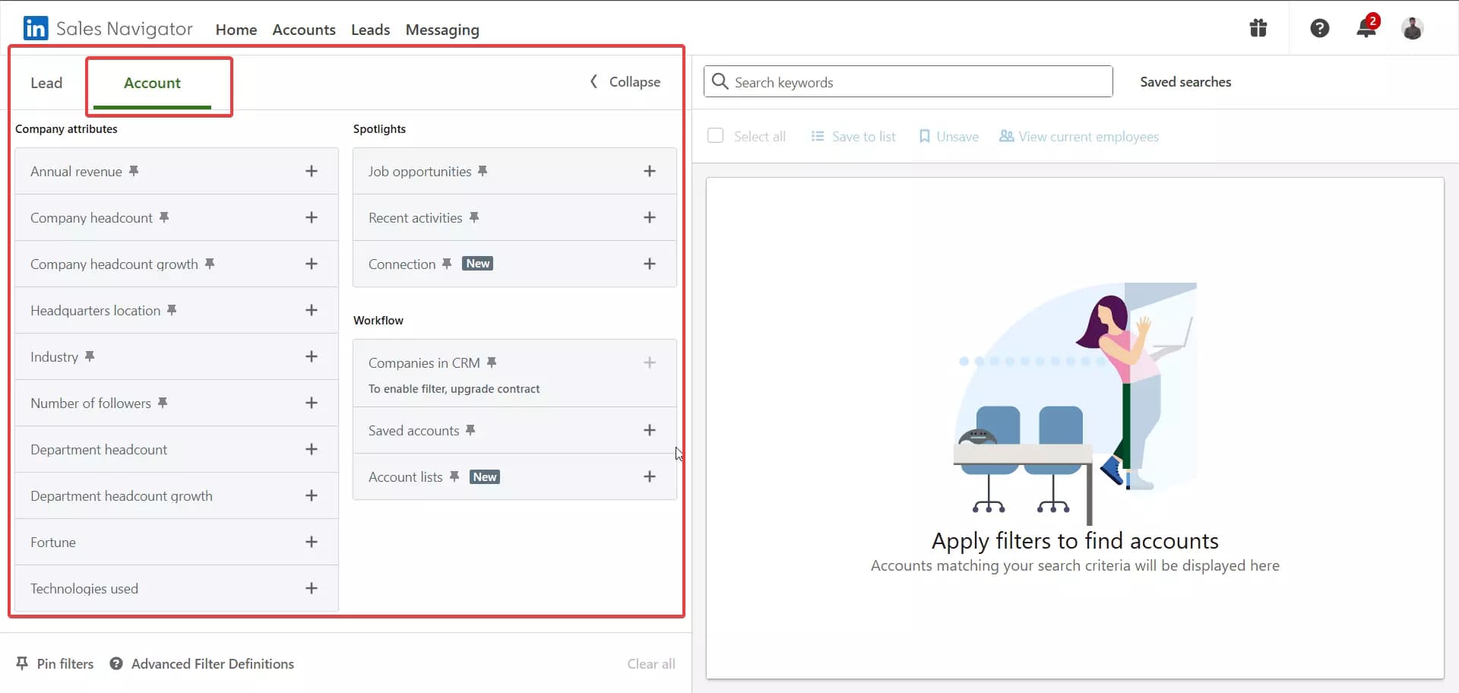Expand the Technologies used filter
Screen dimensions: 1459x693
[x=311, y=588]
